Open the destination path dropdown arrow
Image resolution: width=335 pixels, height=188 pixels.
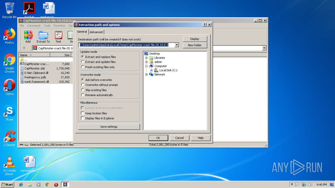pyautogui.click(x=177, y=45)
